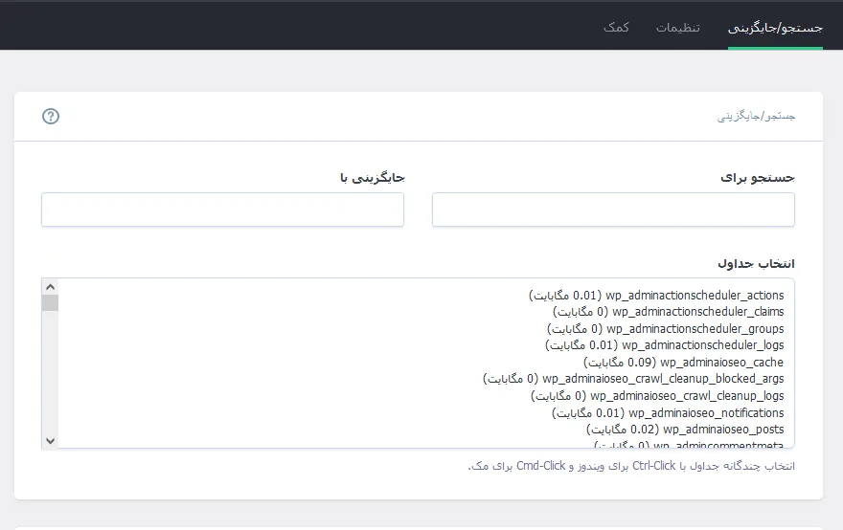Switch to the جستجو/جایگزینی tab
The width and height of the screenshot is (843, 530).
[x=775, y=28]
